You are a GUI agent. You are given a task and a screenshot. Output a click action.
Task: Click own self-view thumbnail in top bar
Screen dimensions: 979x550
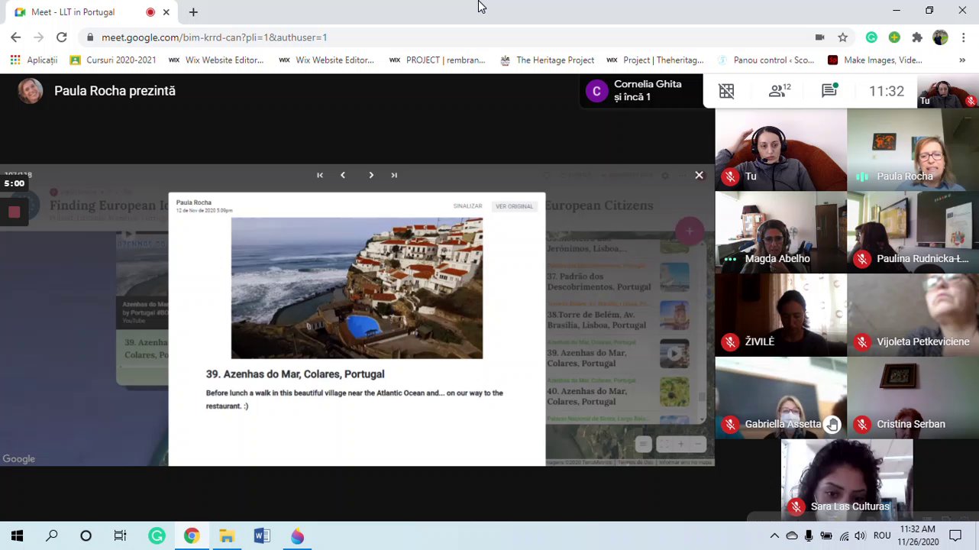[947, 91]
